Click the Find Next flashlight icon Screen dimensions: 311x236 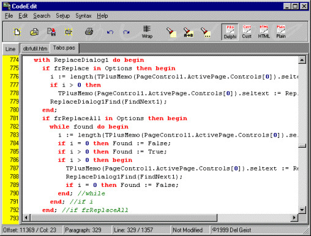tap(206, 32)
